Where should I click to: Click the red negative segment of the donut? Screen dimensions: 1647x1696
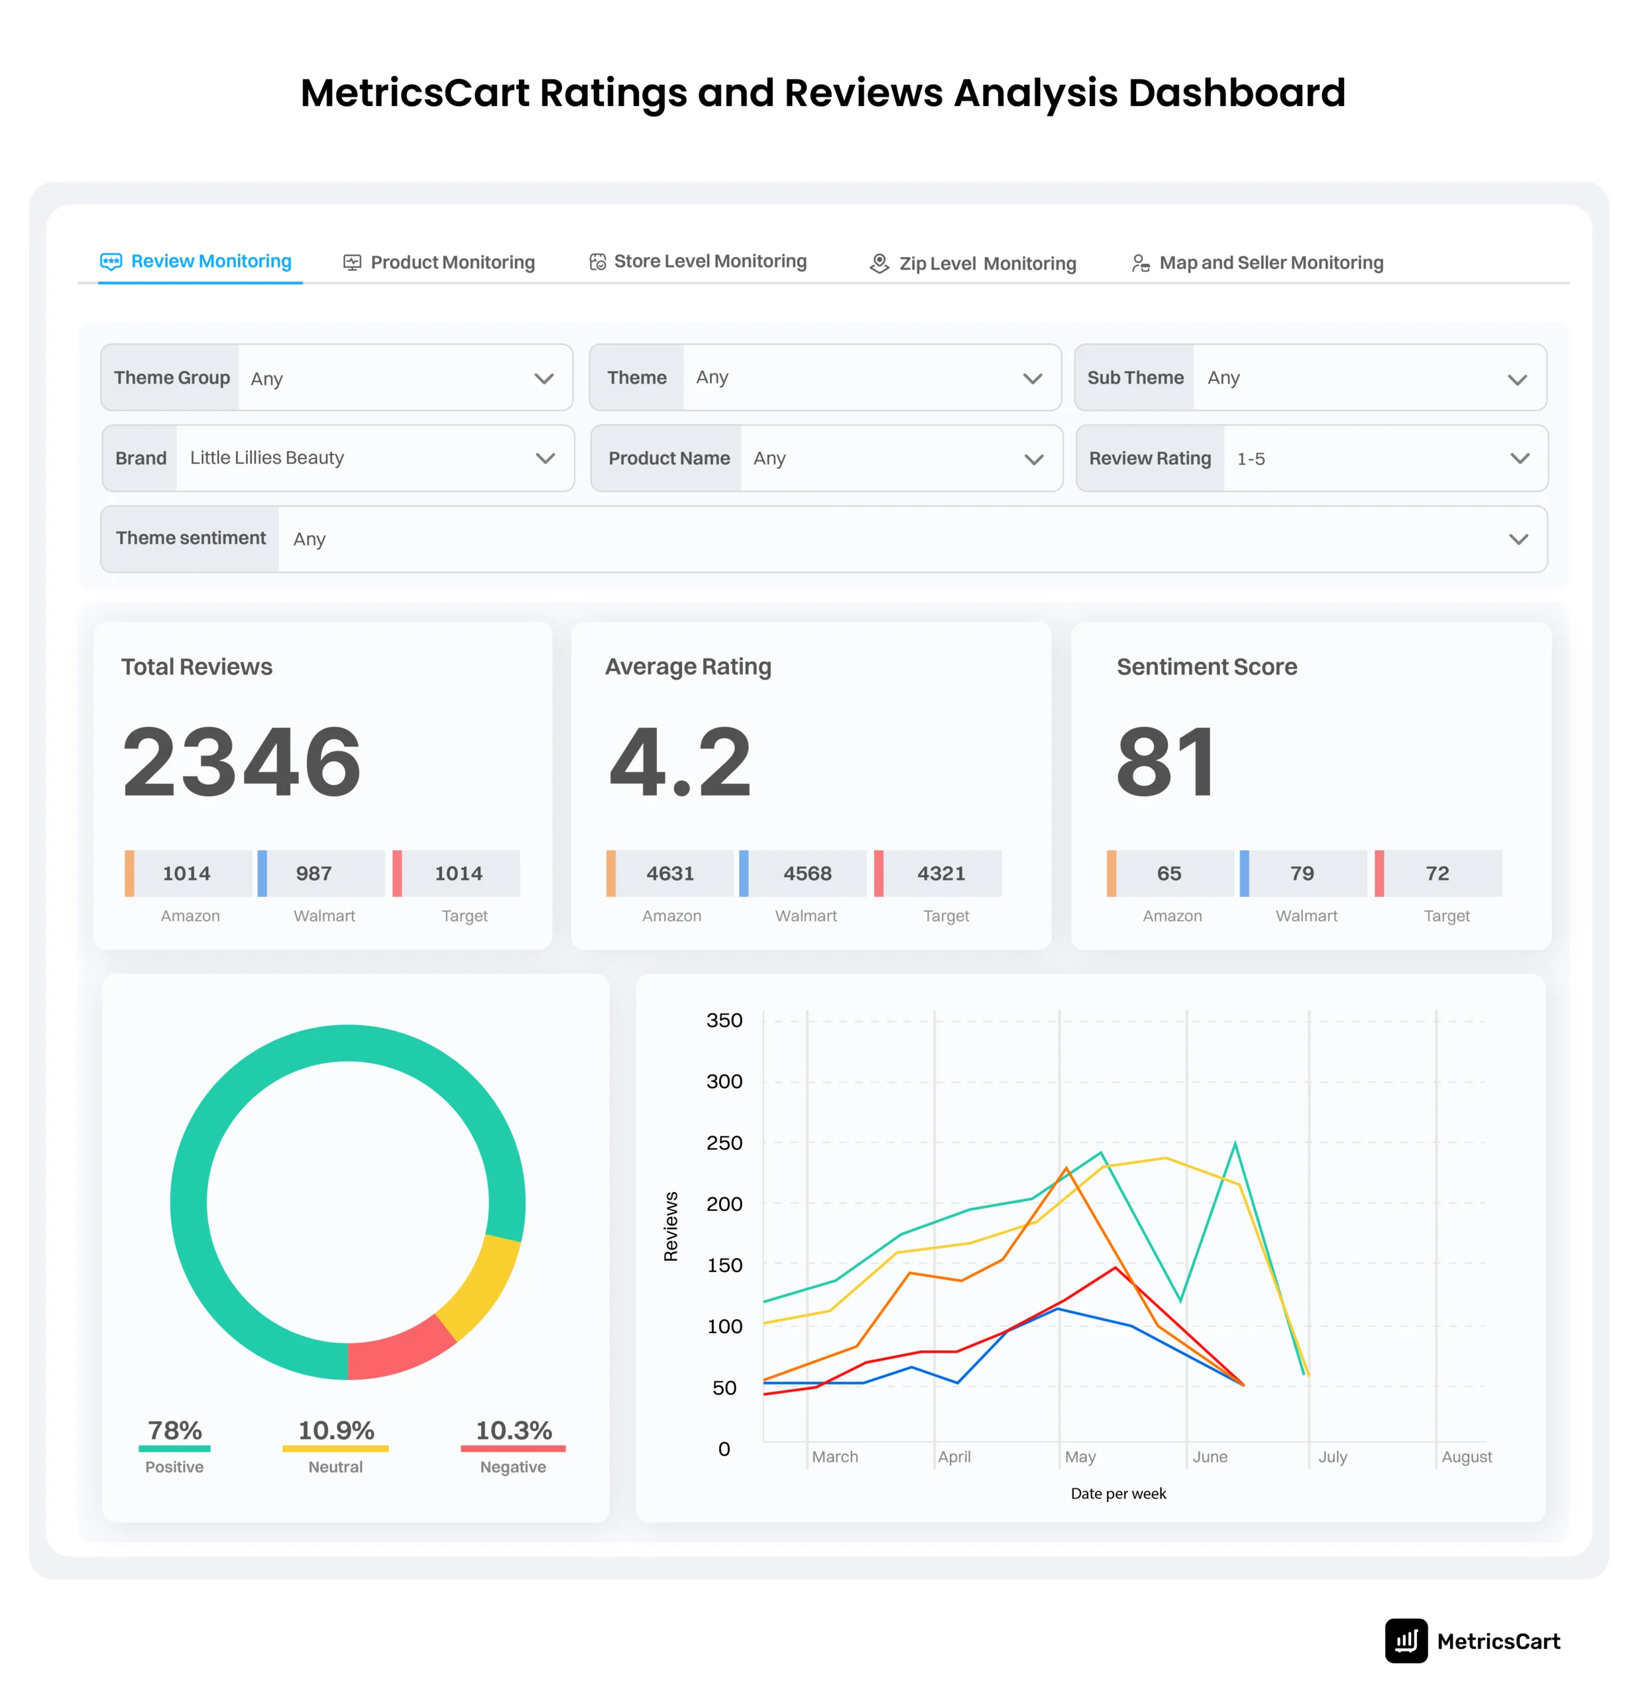[400, 1351]
